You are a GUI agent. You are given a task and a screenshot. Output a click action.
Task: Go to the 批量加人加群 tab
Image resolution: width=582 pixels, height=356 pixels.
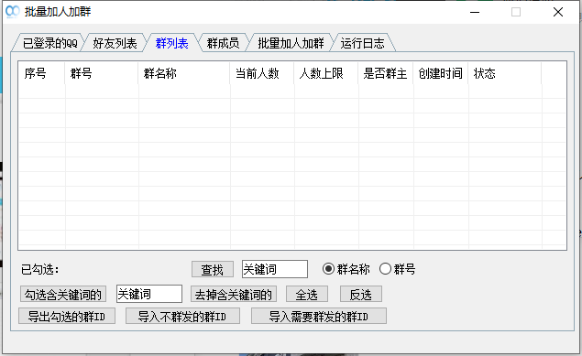tap(291, 43)
